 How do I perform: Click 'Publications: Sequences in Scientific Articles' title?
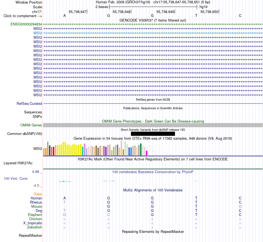(x=153, y=108)
